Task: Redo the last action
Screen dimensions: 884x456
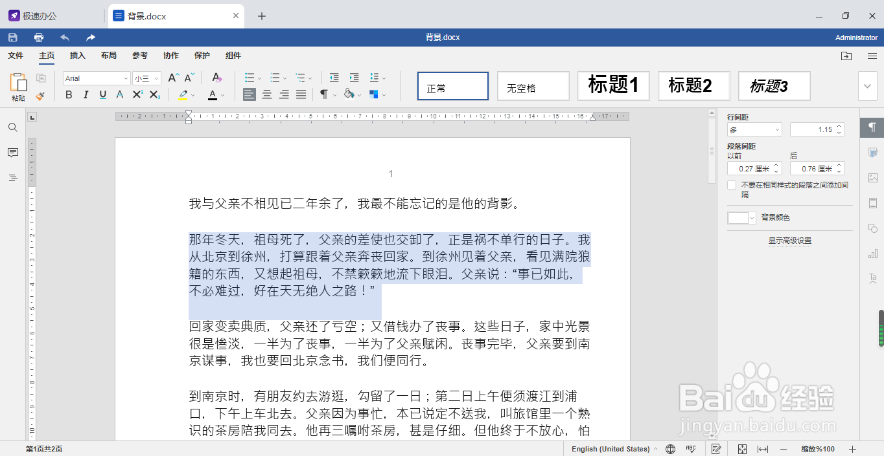Action: tap(91, 38)
